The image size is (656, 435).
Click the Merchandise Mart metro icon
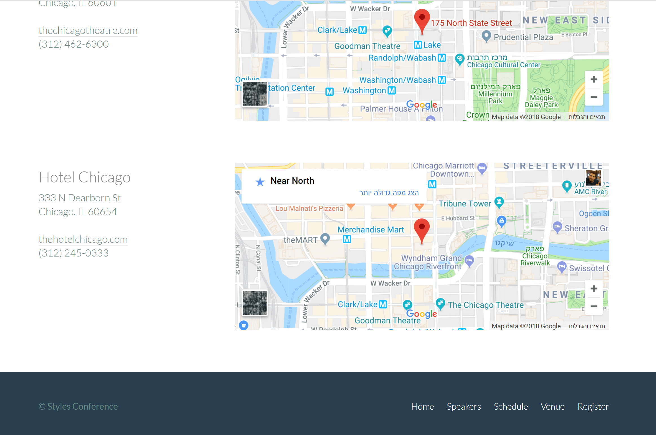[347, 239]
